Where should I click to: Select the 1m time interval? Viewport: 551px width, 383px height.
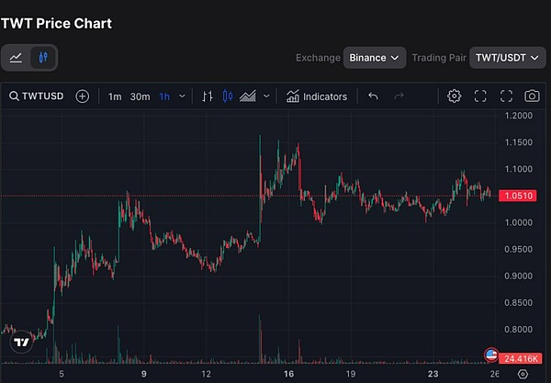[115, 96]
